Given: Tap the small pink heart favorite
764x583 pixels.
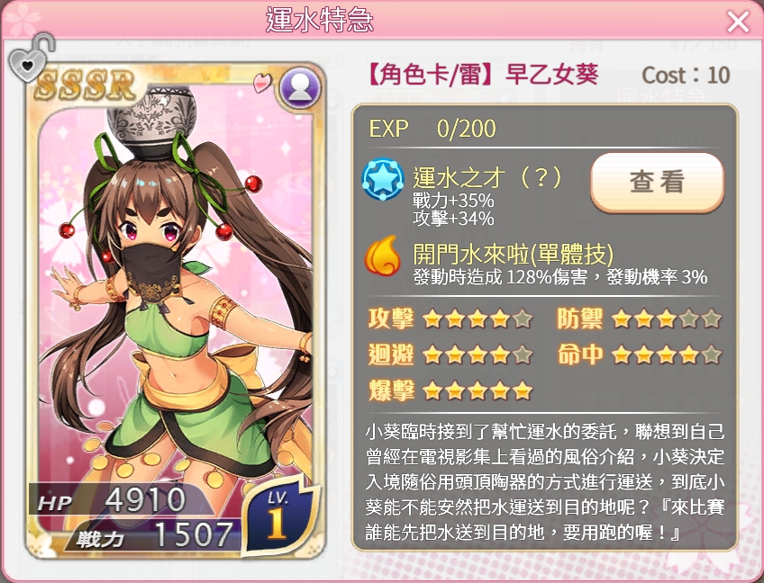Looking at the screenshot, I should pos(262,82).
